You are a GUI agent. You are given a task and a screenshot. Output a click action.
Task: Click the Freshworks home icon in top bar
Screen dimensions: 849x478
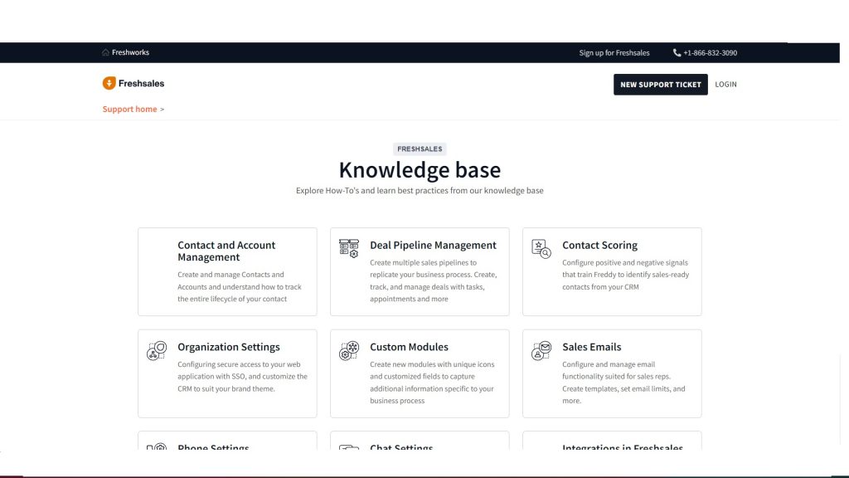click(x=105, y=52)
